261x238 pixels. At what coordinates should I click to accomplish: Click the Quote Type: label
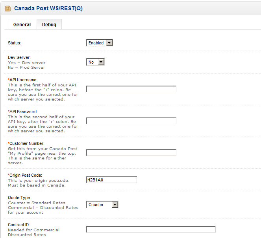coord(19,198)
